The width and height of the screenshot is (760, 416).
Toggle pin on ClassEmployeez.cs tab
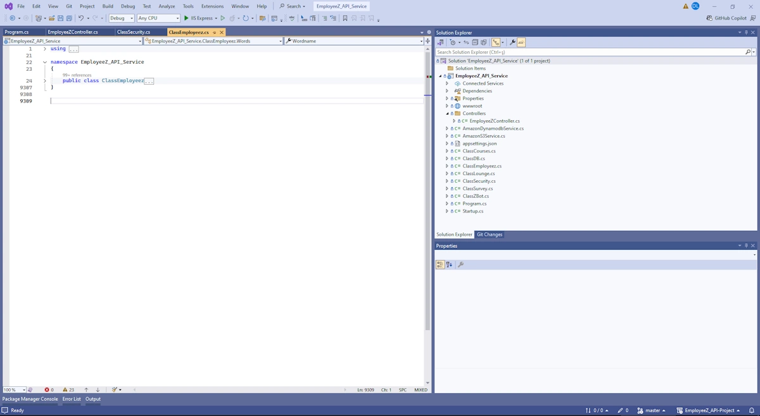(x=215, y=32)
